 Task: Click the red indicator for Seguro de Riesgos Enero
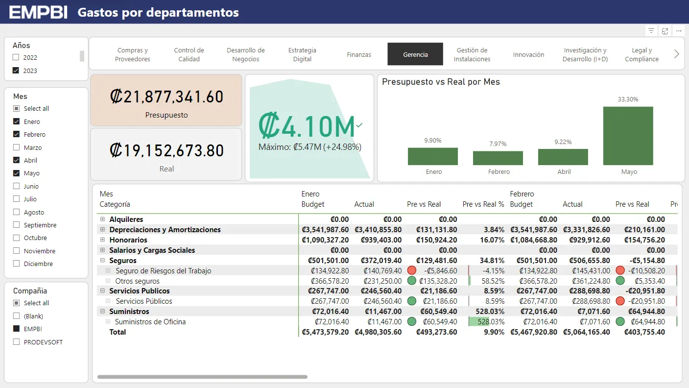click(x=412, y=270)
